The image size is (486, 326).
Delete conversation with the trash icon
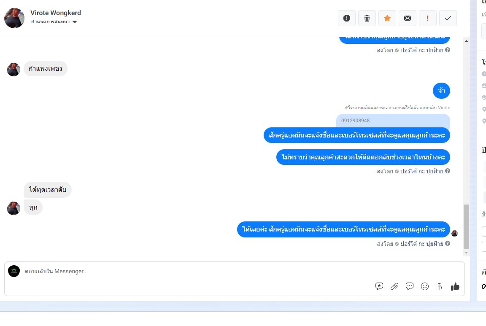(x=367, y=18)
